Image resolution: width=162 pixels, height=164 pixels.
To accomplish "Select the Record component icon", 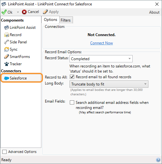I will 7,35.
